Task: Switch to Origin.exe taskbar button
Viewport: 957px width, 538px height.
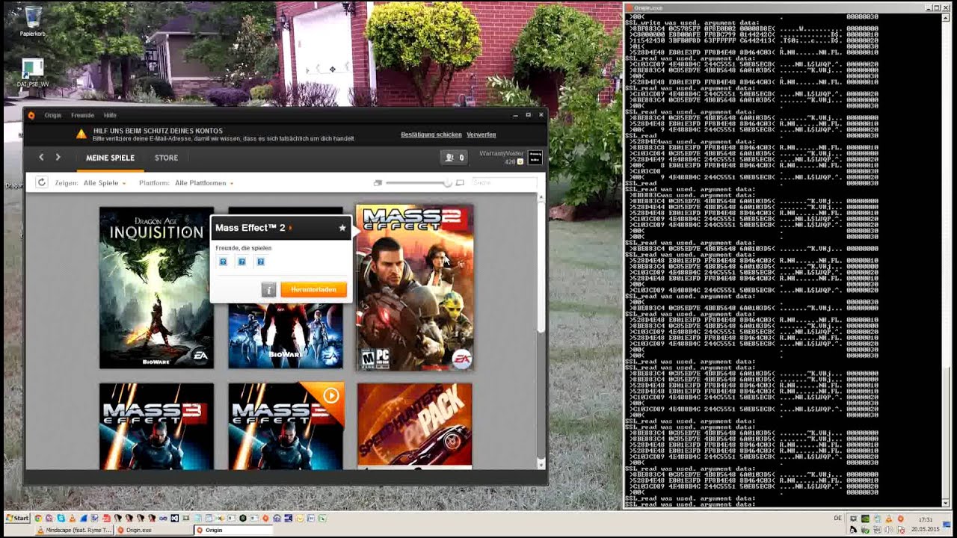Action: 153,530
